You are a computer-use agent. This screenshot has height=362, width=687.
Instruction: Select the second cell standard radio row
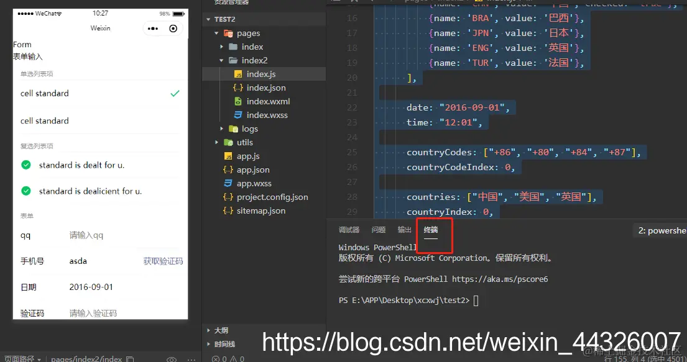coord(100,121)
